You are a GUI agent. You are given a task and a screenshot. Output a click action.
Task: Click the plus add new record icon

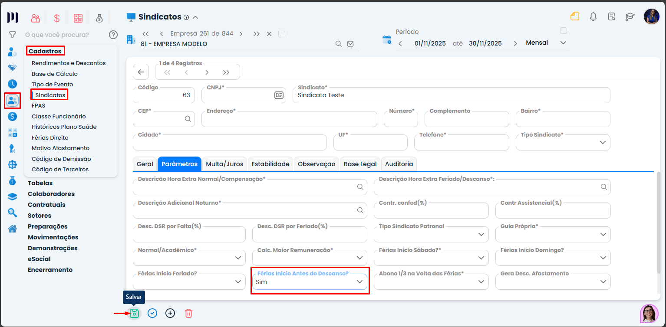click(x=170, y=313)
